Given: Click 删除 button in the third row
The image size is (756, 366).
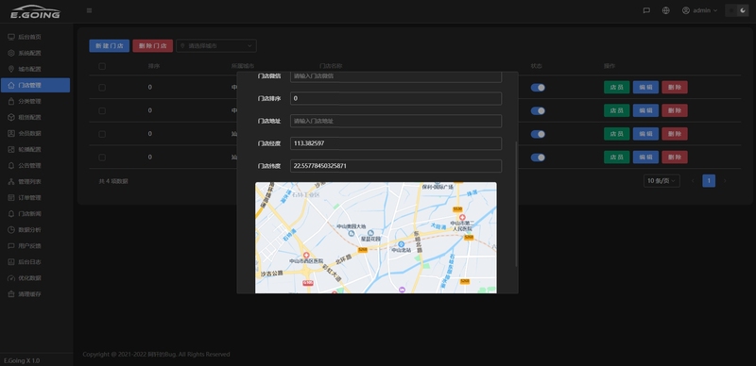Looking at the screenshot, I should [x=675, y=133].
